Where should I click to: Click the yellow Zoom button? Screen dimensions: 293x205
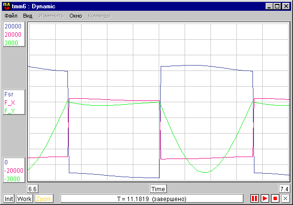point(44,199)
